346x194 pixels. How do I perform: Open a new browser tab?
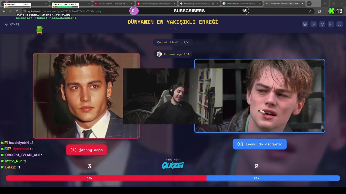click(309, 4)
